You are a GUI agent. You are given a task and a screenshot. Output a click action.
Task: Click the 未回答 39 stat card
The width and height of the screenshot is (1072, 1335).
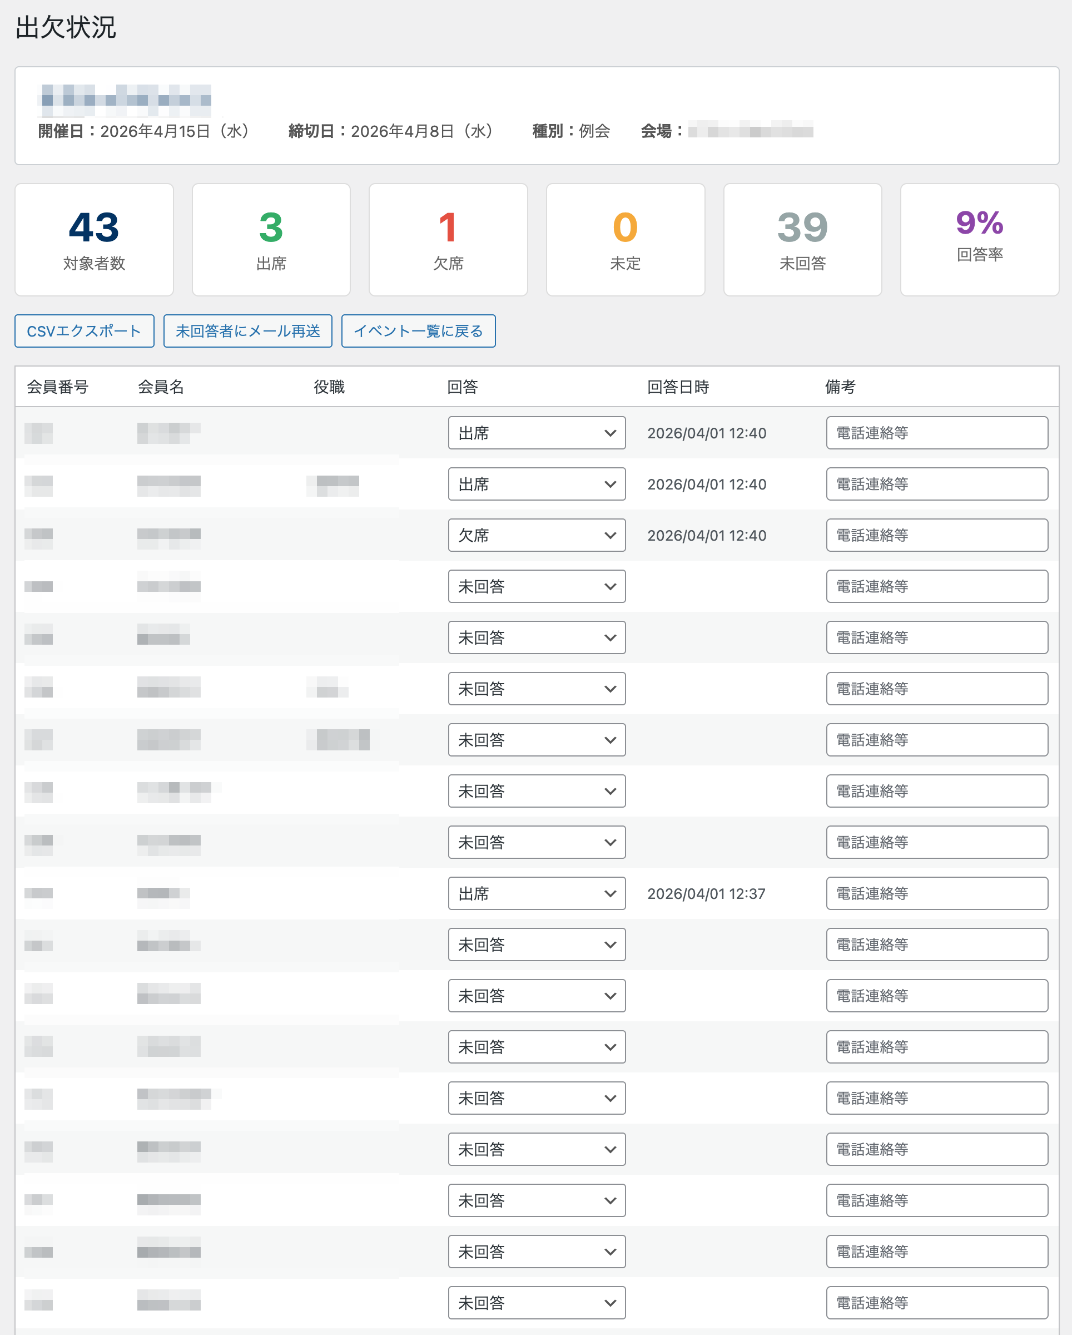[x=802, y=240]
